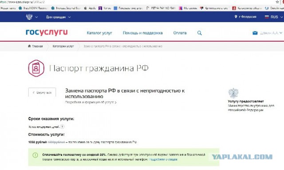Click the home icon in the breadcrumbs
Viewport: 284px width, 170px height.
pyautogui.click(x=29, y=46)
